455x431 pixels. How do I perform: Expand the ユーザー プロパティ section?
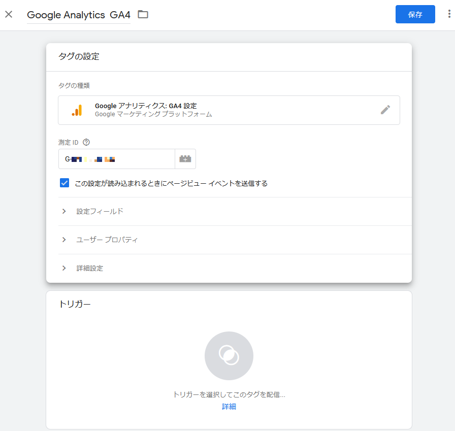(235, 240)
